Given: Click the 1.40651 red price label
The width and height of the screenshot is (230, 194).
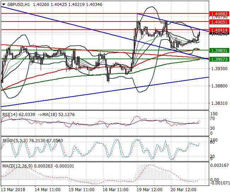Looking at the screenshot, I should 219,22.
